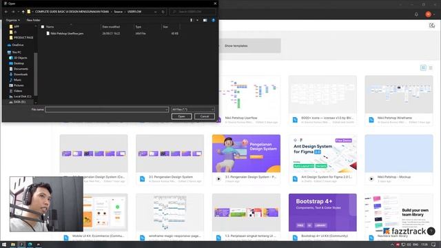Switch to Figma in the taskbar
This screenshot has height=248, width=441.
pyautogui.click(x=21, y=245)
